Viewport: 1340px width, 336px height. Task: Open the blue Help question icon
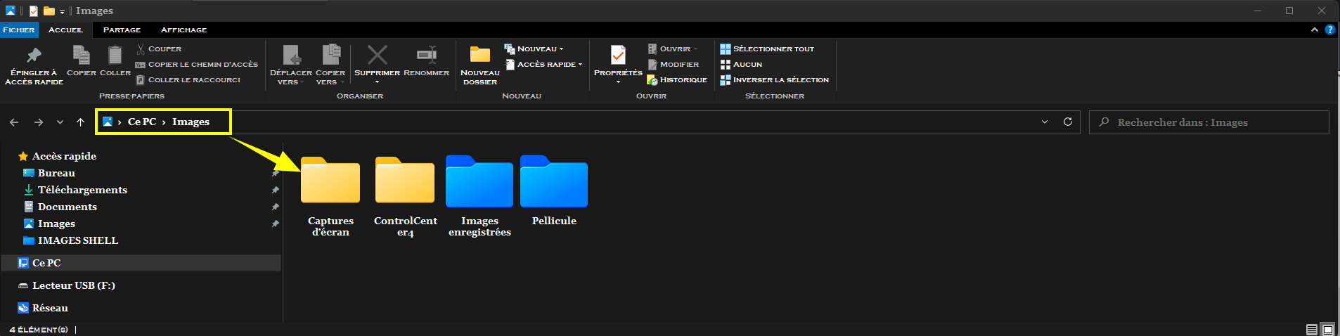pos(1329,30)
